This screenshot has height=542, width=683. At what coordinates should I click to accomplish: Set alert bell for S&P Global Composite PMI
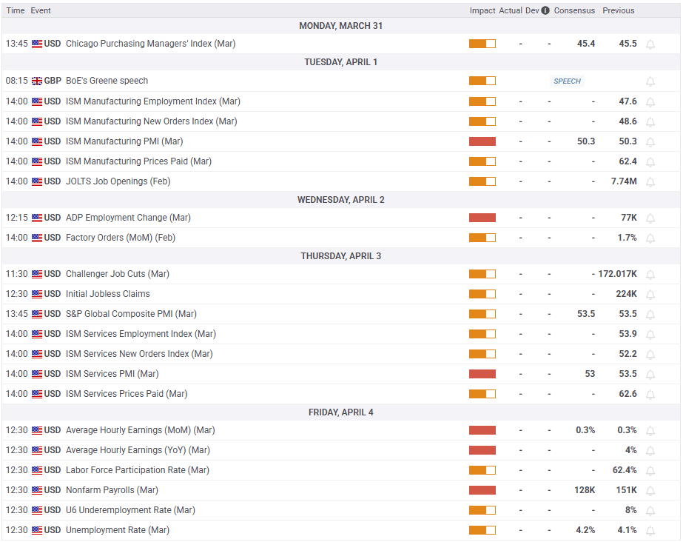click(x=650, y=315)
